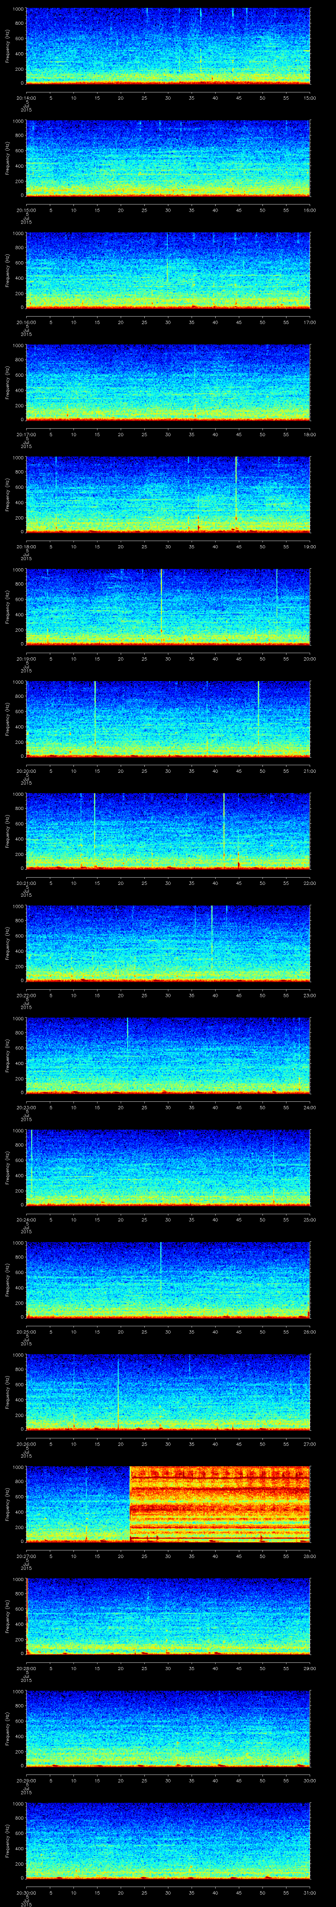Click the 15:00 end time label

click(x=310, y=98)
